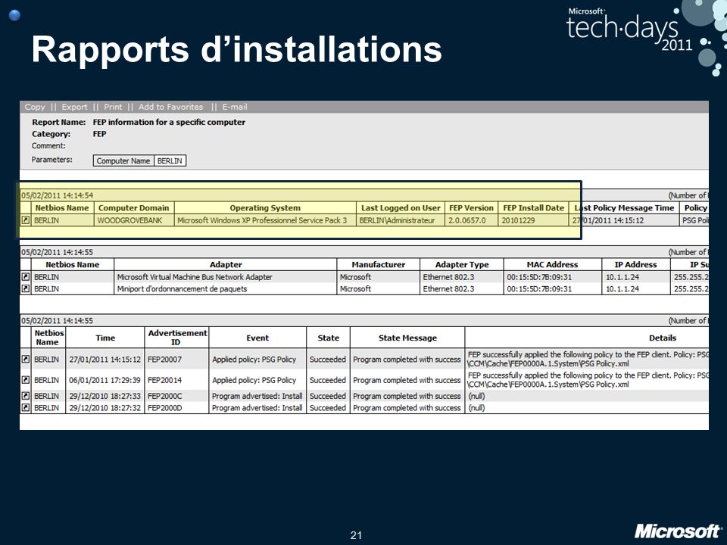Export the report using the Export link
The height and width of the screenshot is (545, 727).
coord(74,107)
